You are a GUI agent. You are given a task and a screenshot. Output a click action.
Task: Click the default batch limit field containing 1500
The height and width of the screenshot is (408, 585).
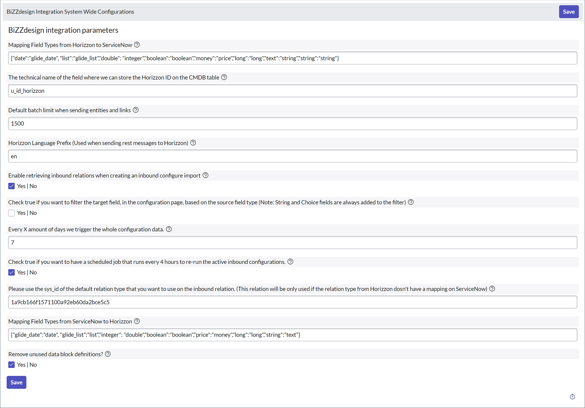pyautogui.click(x=292, y=124)
